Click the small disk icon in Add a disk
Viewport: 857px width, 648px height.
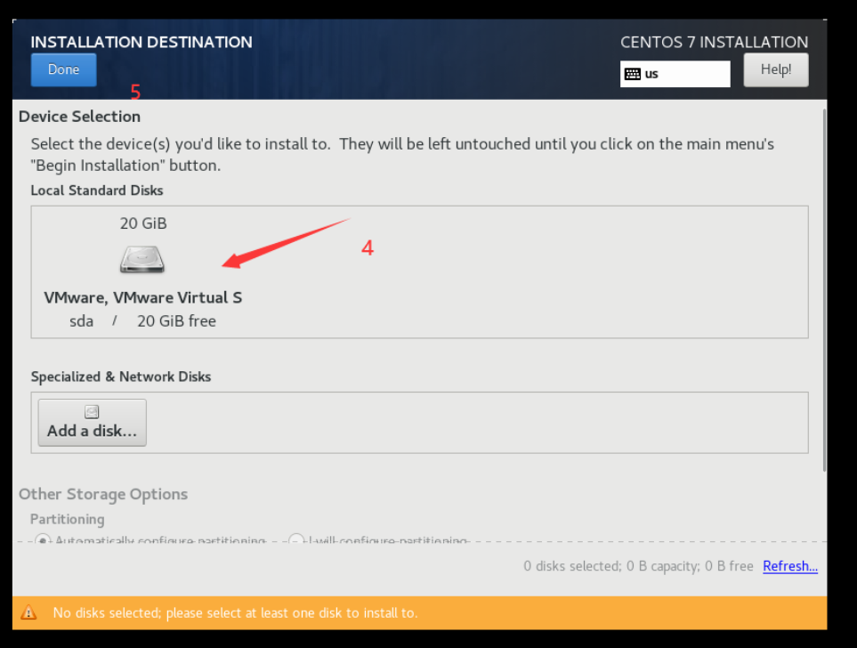click(x=92, y=412)
